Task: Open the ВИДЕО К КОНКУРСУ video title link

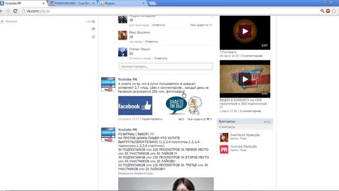Action: [243, 103]
